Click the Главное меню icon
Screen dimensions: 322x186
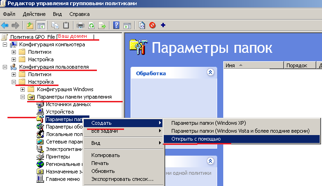tap(40, 179)
